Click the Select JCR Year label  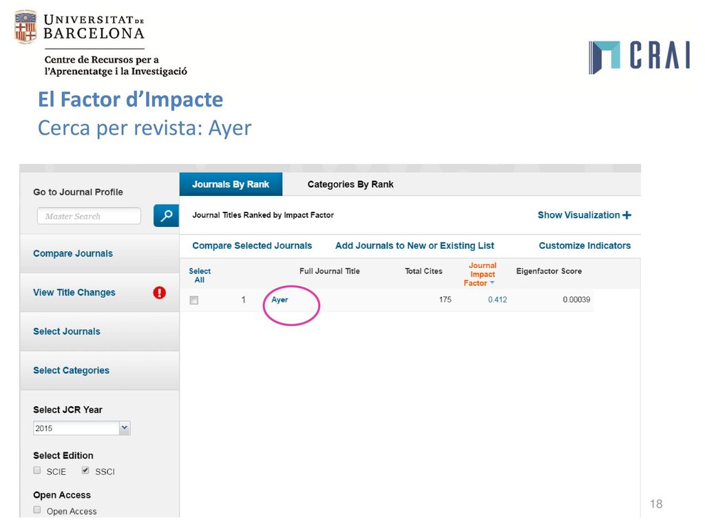[67, 410]
